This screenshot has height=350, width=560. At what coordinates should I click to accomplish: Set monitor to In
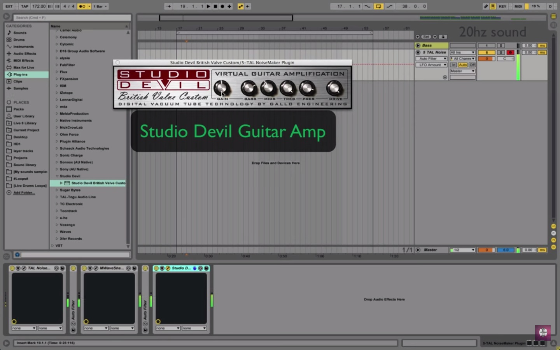click(x=453, y=65)
